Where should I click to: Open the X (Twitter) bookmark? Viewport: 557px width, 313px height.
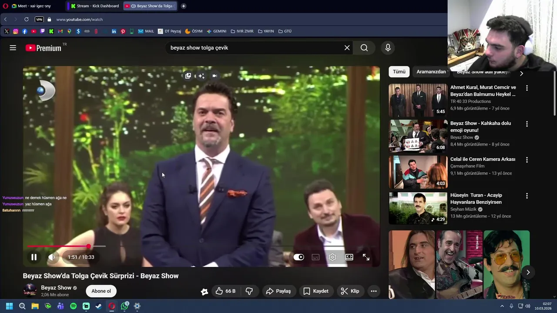pyautogui.click(x=7, y=31)
